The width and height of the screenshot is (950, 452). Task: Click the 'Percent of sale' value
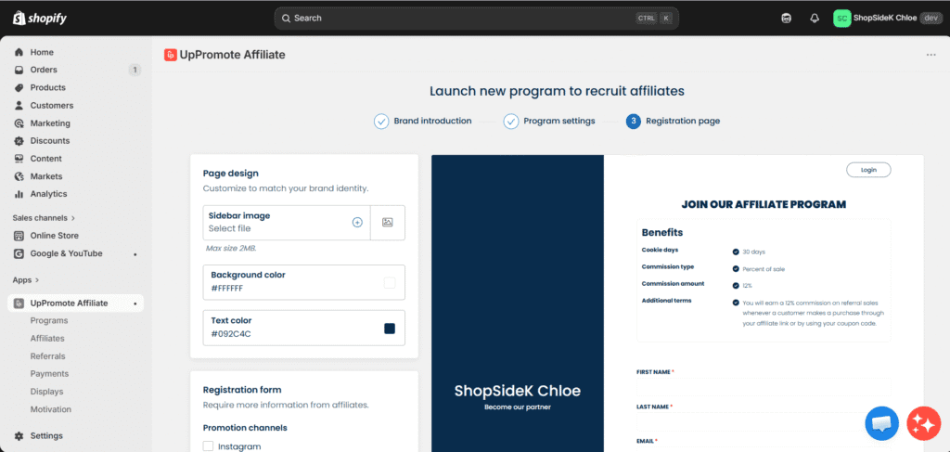tap(764, 268)
